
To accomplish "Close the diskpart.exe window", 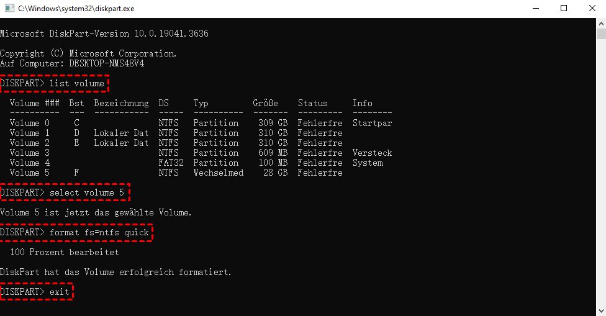I will [x=592, y=9].
